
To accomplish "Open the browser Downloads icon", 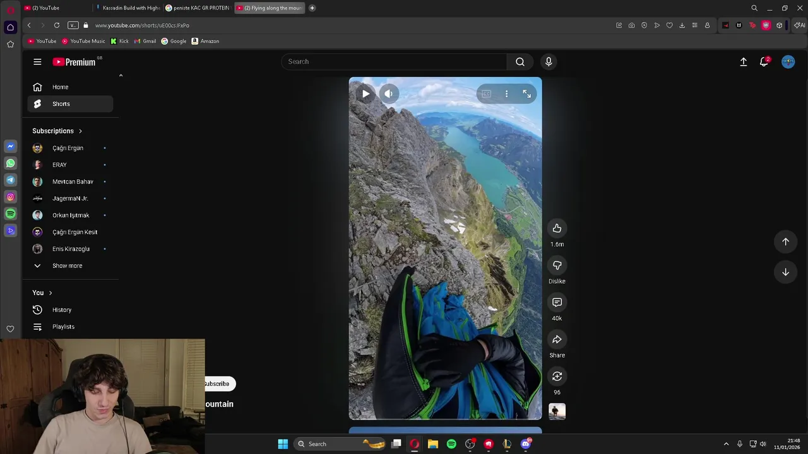I will click(682, 25).
